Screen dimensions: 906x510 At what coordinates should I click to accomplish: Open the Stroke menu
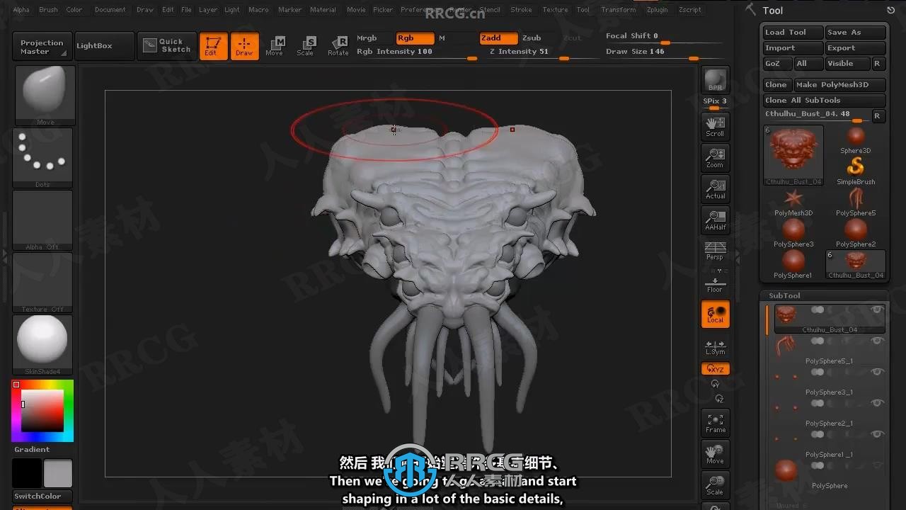tap(521, 10)
